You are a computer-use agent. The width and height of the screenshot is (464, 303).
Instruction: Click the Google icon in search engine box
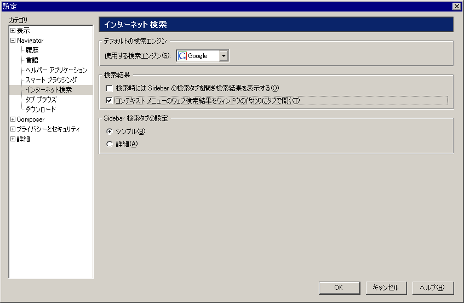(x=182, y=56)
